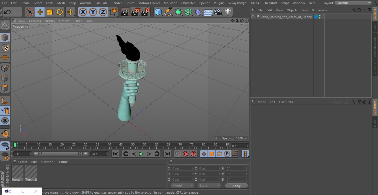Viewport: 378px width, 195px height.
Task: Add a Camera object
Action: (x=218, y=12)
